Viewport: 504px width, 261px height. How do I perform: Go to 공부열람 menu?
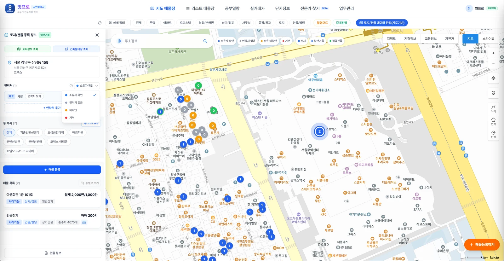pos(232,9)
